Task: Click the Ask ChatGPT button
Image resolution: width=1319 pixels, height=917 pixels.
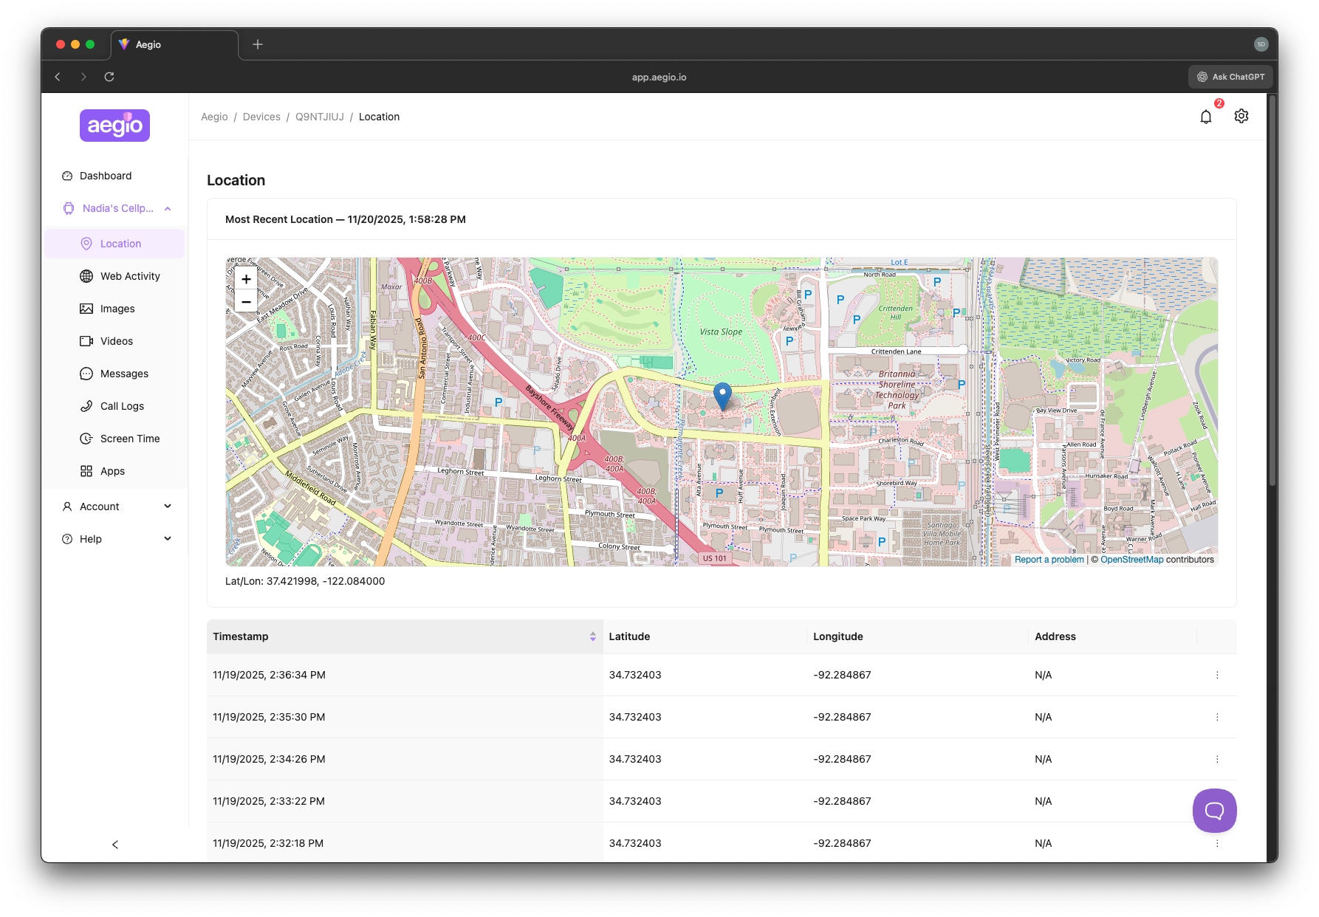Action: (x=1230, y=77)
